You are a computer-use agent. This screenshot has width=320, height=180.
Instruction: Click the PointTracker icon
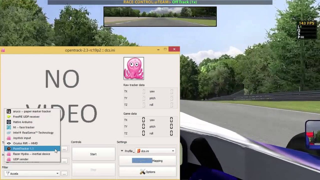click(x=9, y=149)
